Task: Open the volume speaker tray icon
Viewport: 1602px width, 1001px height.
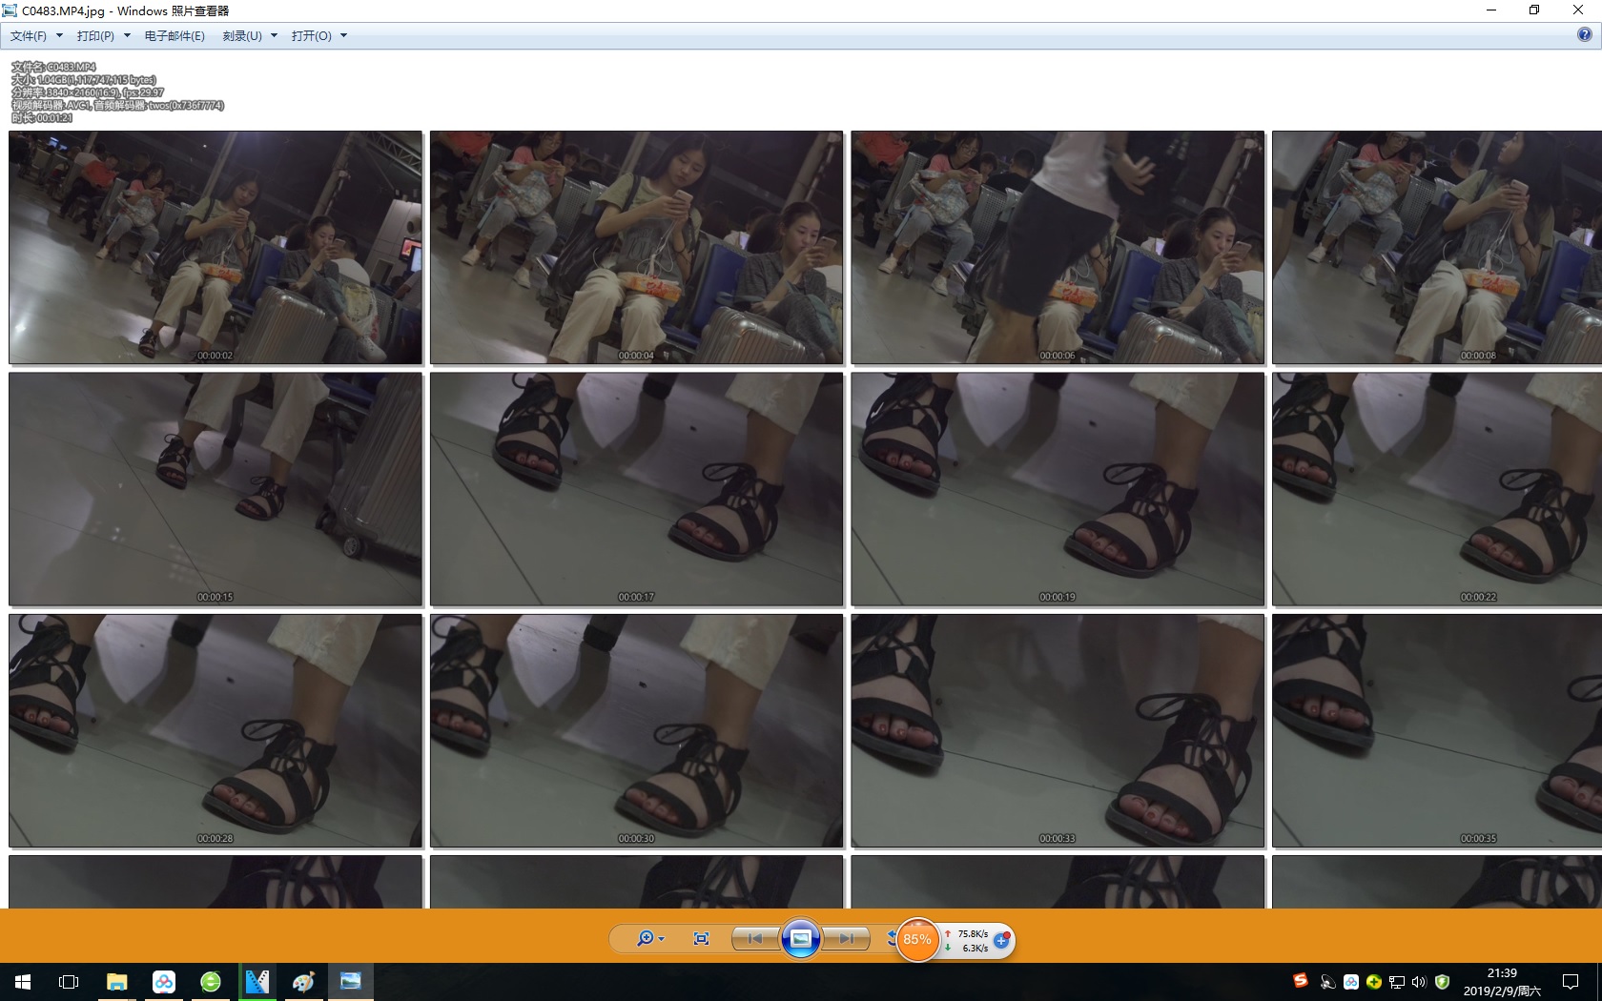Action: click(1419, 982)
